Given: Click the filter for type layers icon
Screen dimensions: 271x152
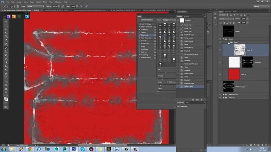Looking at the screenshot, I should pos(238,15).
